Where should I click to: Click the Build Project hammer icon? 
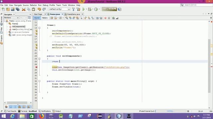point(73,9)
